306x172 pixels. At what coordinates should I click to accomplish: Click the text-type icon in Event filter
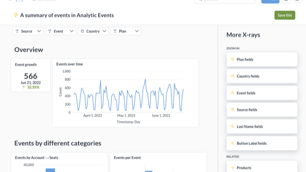click(x=50, y=31)
